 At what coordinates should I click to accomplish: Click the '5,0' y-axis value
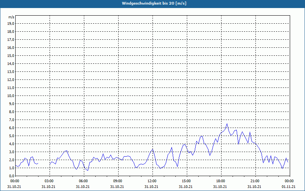pos(11,136)
